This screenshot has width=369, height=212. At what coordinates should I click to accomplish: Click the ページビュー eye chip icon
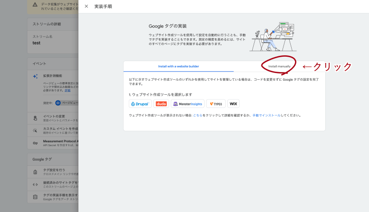tap(58, 103)
